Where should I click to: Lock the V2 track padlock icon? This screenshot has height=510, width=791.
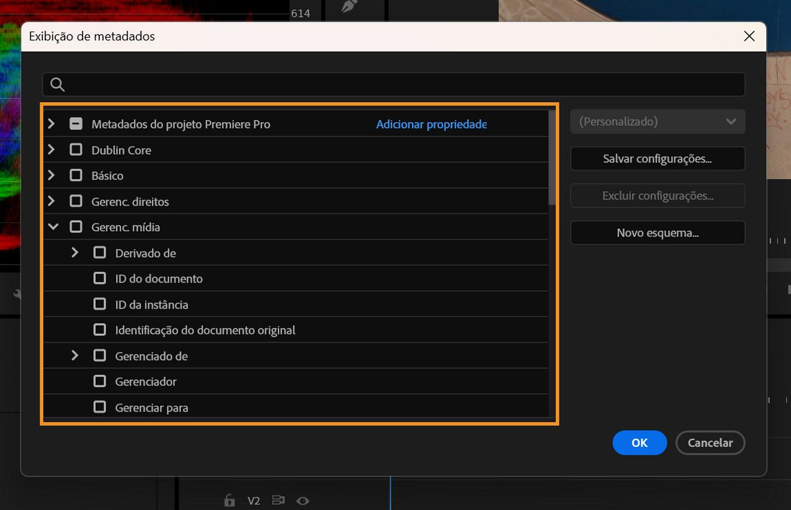[229, 500]
